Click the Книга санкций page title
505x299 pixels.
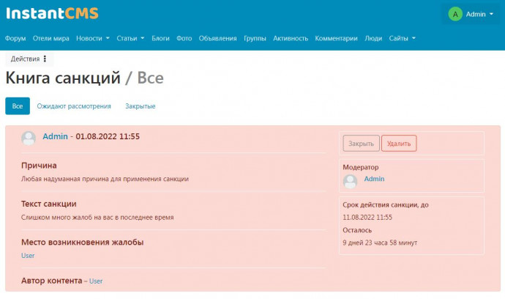click(x=63, y=78)
